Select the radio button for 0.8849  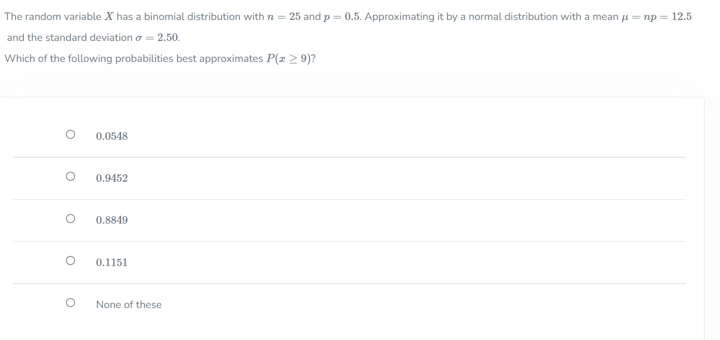(70, 218)
